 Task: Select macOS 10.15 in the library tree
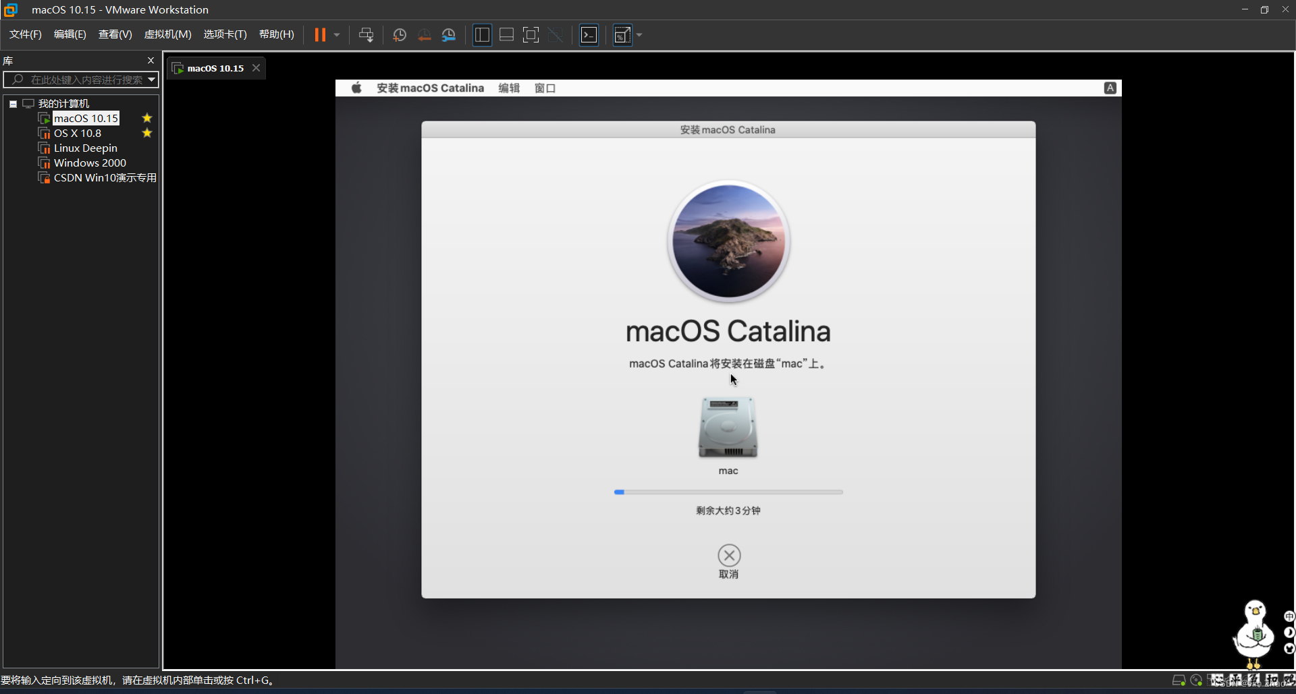(x=86, y=118)
